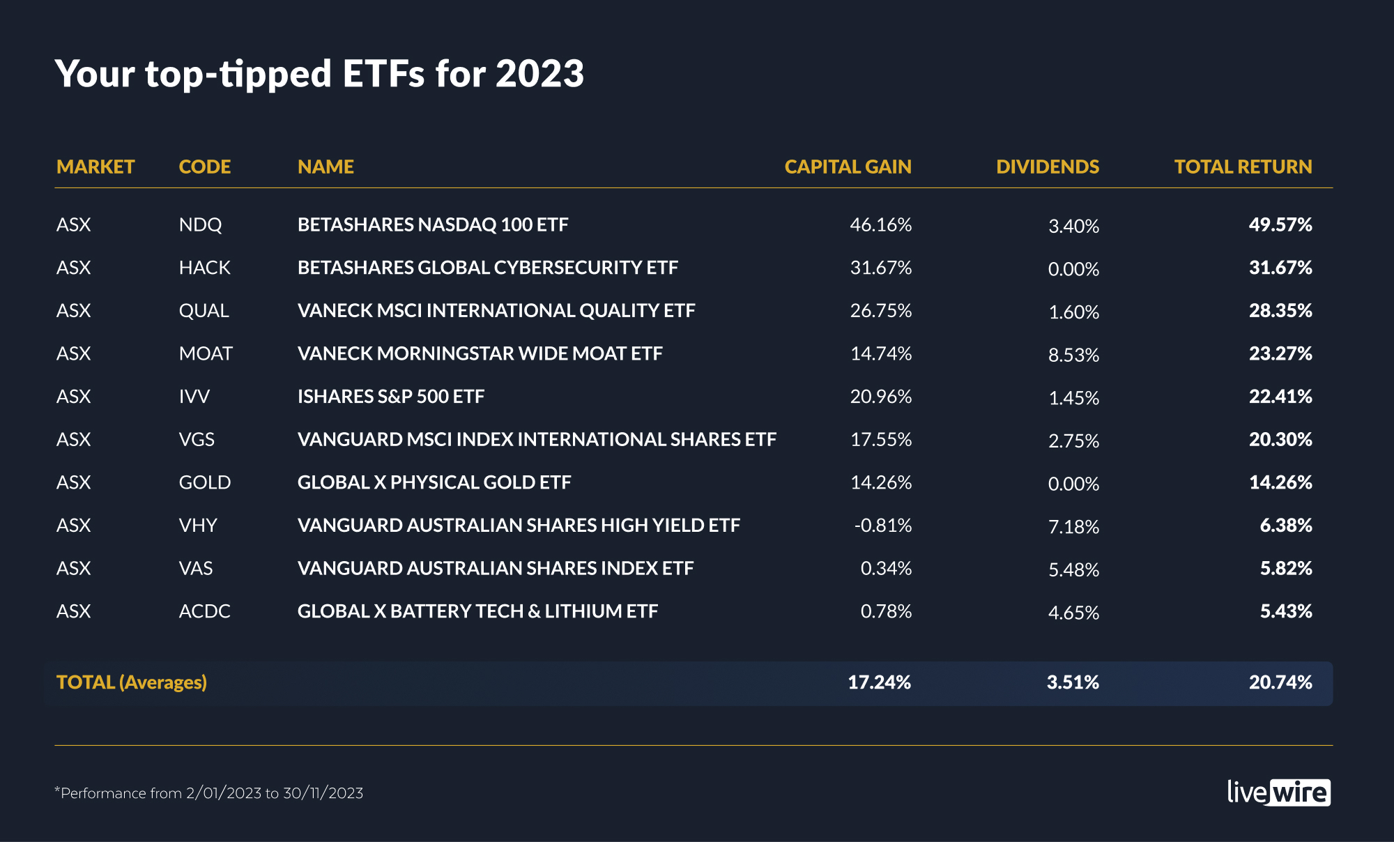
Task: Click the QUAL ticker code
Action: (x=204, y=310)
